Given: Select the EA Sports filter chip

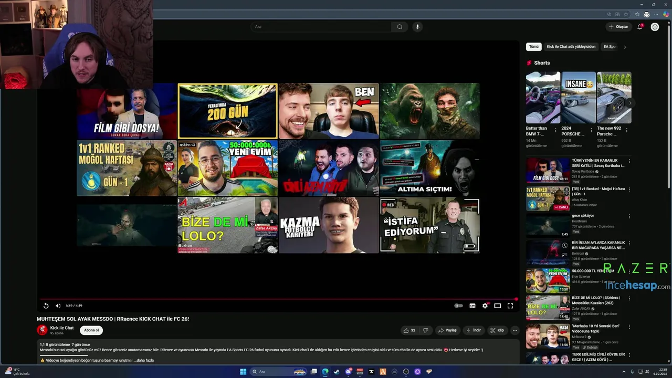Looking at the screenshot, I should point(610,47).
